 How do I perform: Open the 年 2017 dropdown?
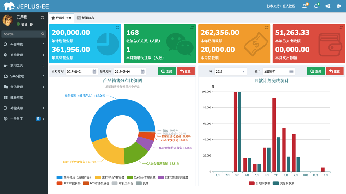point(230,71)
